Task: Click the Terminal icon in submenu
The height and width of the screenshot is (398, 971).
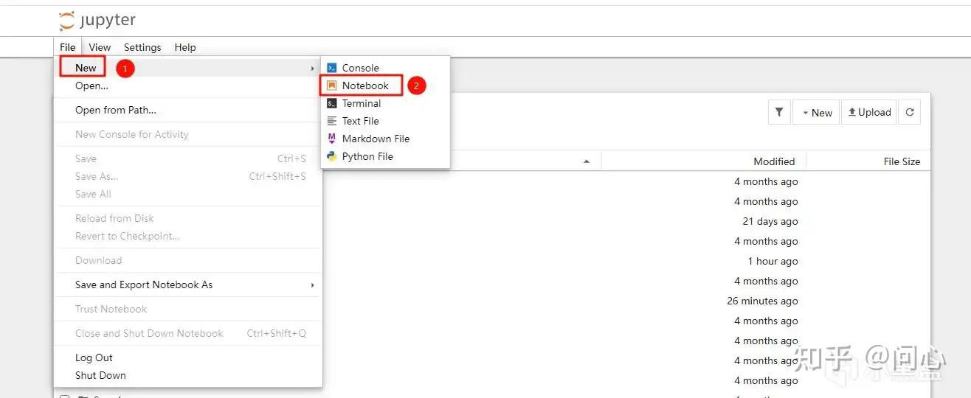Action: pyautogui.click(x=332, y=103)
